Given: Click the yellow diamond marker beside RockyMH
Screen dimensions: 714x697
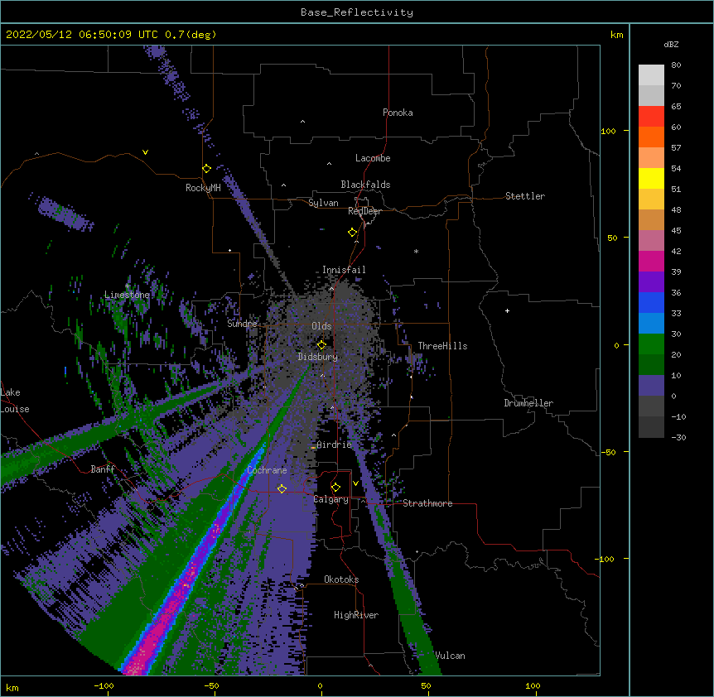Looking at the screenshot, I should click(x=206, y=169).
